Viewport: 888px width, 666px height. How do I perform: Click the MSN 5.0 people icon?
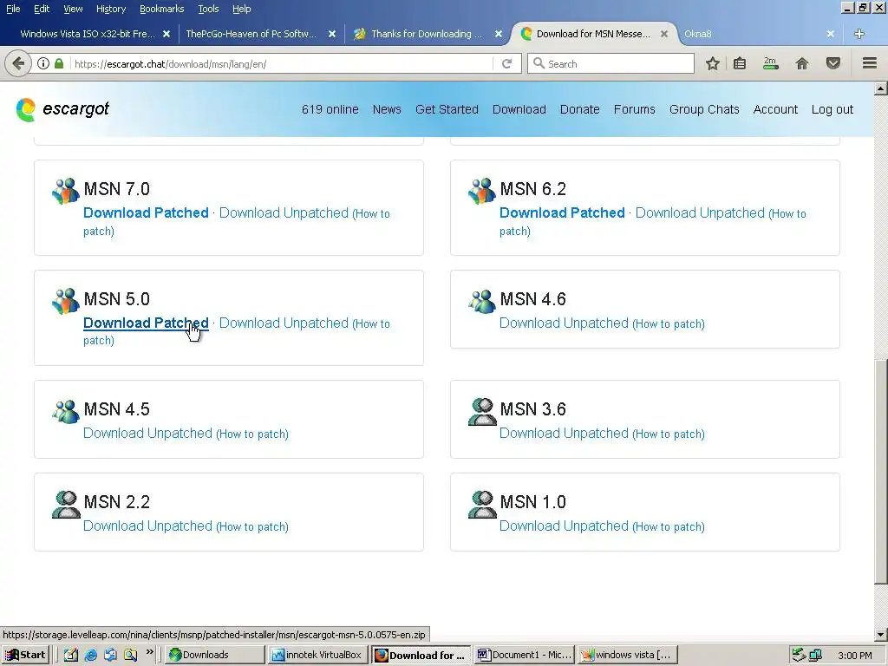click(66, 301)
